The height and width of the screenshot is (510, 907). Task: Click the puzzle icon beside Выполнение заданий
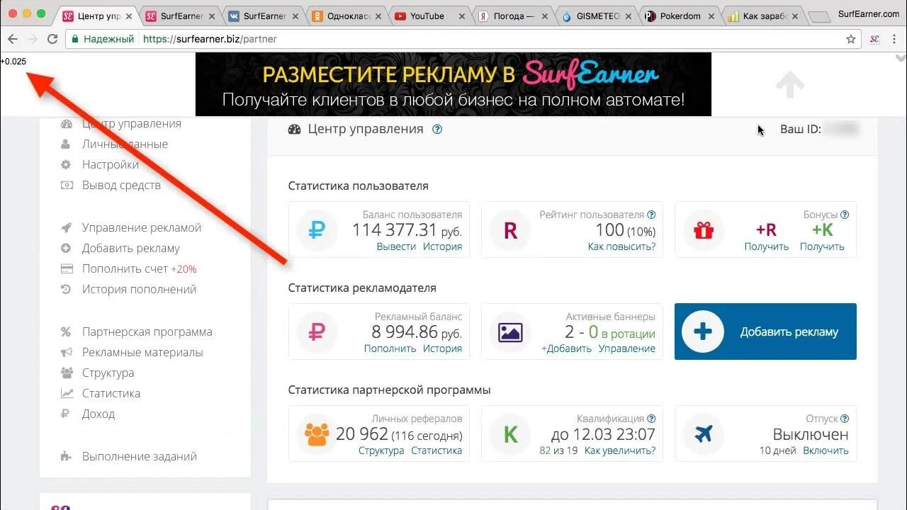pos(66,457)
